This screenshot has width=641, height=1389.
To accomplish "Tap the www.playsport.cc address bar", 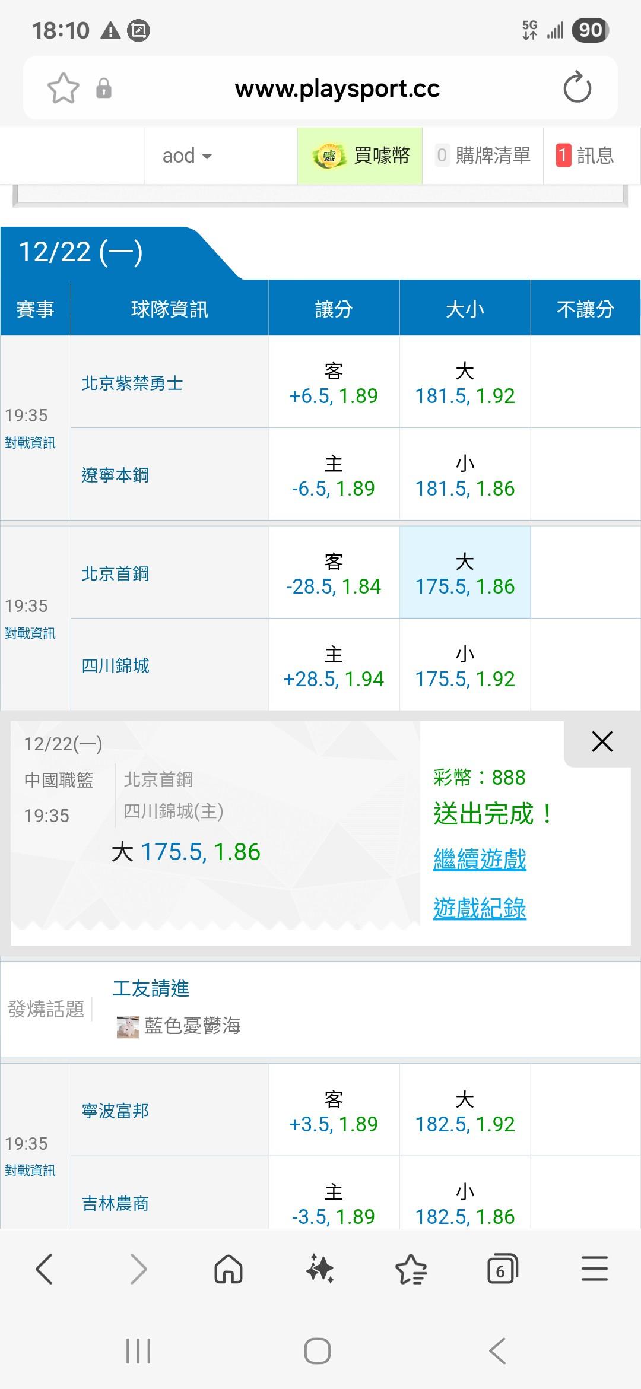I will (337, 88).
